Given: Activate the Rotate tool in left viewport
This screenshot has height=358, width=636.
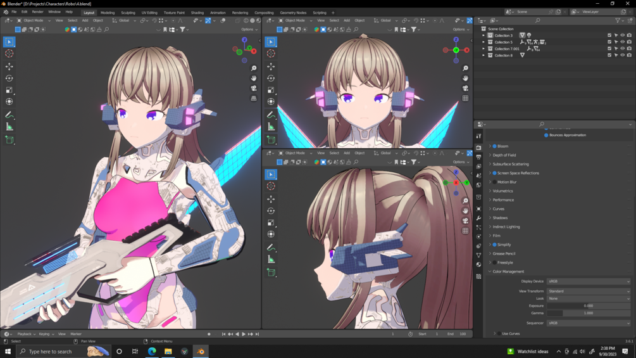Looking at the screenshot, I should coord(9,78).
